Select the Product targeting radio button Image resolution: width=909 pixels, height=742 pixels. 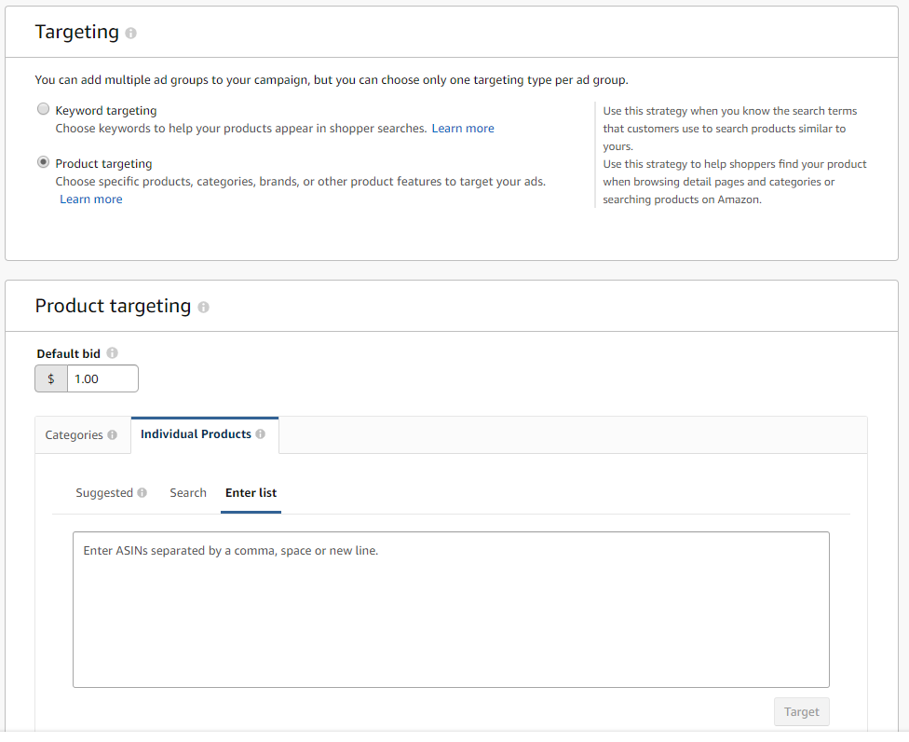(43, 162)
